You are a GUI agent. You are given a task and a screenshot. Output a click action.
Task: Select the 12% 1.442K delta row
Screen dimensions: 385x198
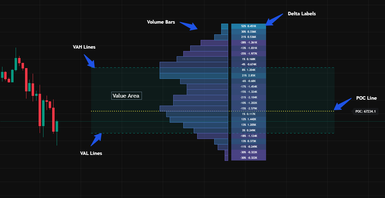click(248, 119)
